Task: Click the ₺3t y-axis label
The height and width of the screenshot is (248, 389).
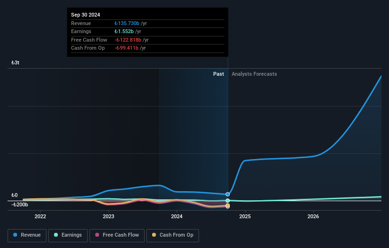Action: (16, 62)
